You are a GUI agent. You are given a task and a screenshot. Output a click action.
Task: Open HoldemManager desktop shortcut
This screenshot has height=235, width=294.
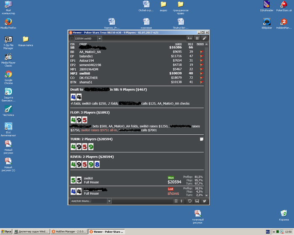click(284, 23)
